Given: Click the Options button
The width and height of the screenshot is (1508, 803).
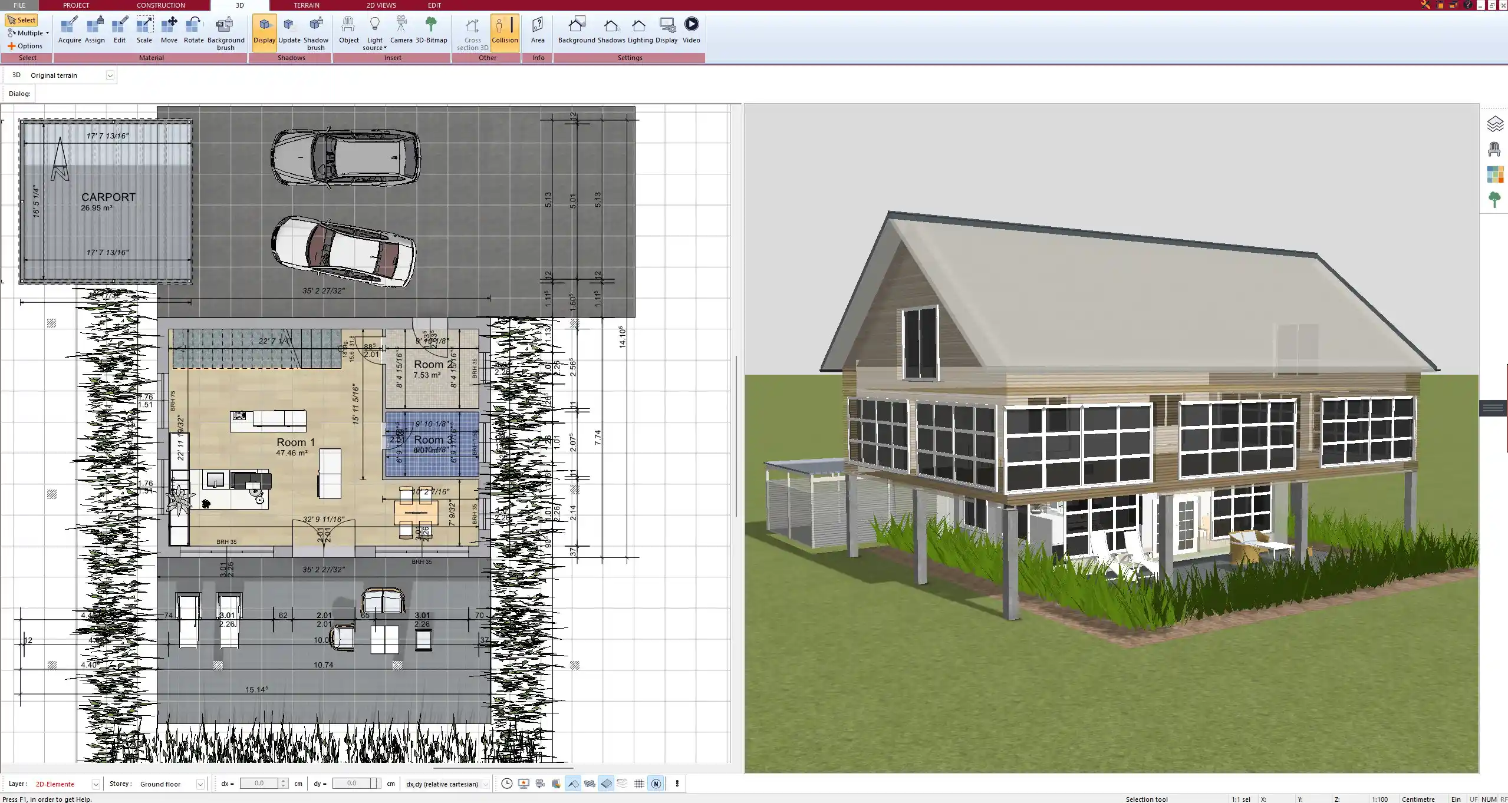Looking at the screenshot, I should (x=25, y=46).
